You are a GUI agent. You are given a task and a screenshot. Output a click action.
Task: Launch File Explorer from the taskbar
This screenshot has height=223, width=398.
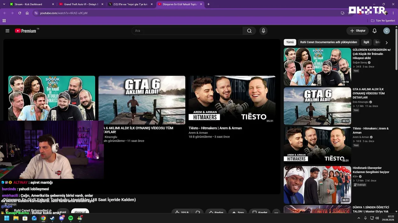point(16,218)
